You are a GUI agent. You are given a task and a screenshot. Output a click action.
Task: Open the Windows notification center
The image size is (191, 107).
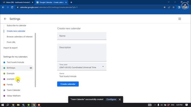click(x=187, y=105)
